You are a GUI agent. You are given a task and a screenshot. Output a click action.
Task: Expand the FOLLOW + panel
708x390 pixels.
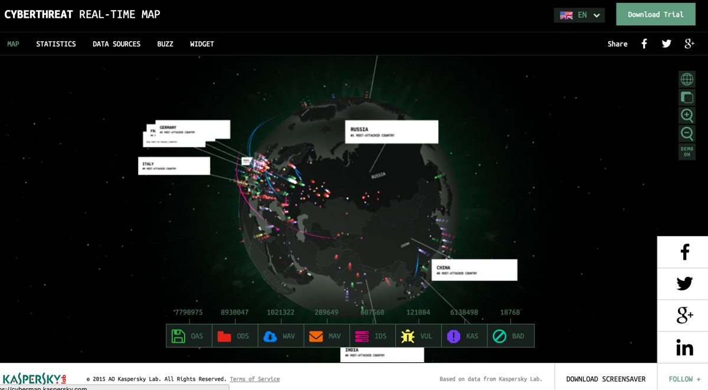[684, 379]
